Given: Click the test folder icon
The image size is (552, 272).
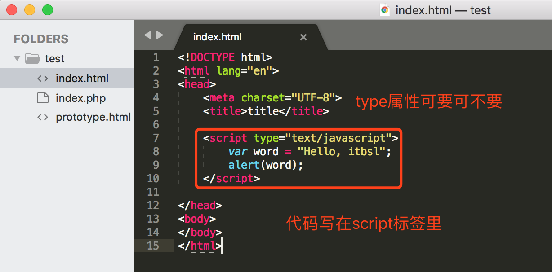Looking at the screenshot, I should tap(33, 58).
